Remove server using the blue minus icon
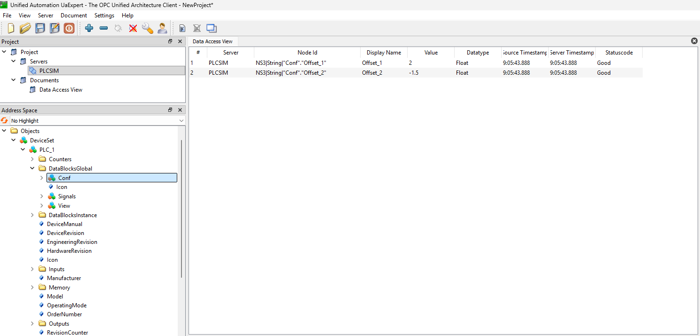The image size is (700, 336). (x=103, y=28)
